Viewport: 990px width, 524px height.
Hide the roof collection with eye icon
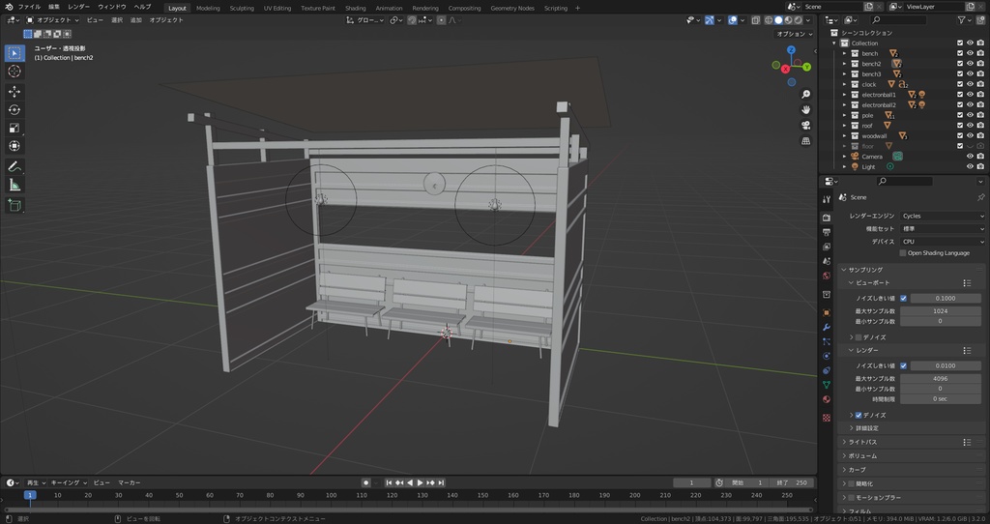[970, 126]
